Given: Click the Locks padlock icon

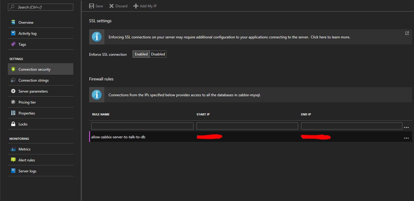Looking at the screenshot, I should (x=13, y=124).
